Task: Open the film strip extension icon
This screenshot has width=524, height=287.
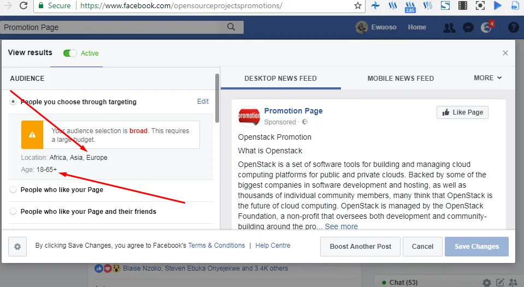Action: click(462, 5)
